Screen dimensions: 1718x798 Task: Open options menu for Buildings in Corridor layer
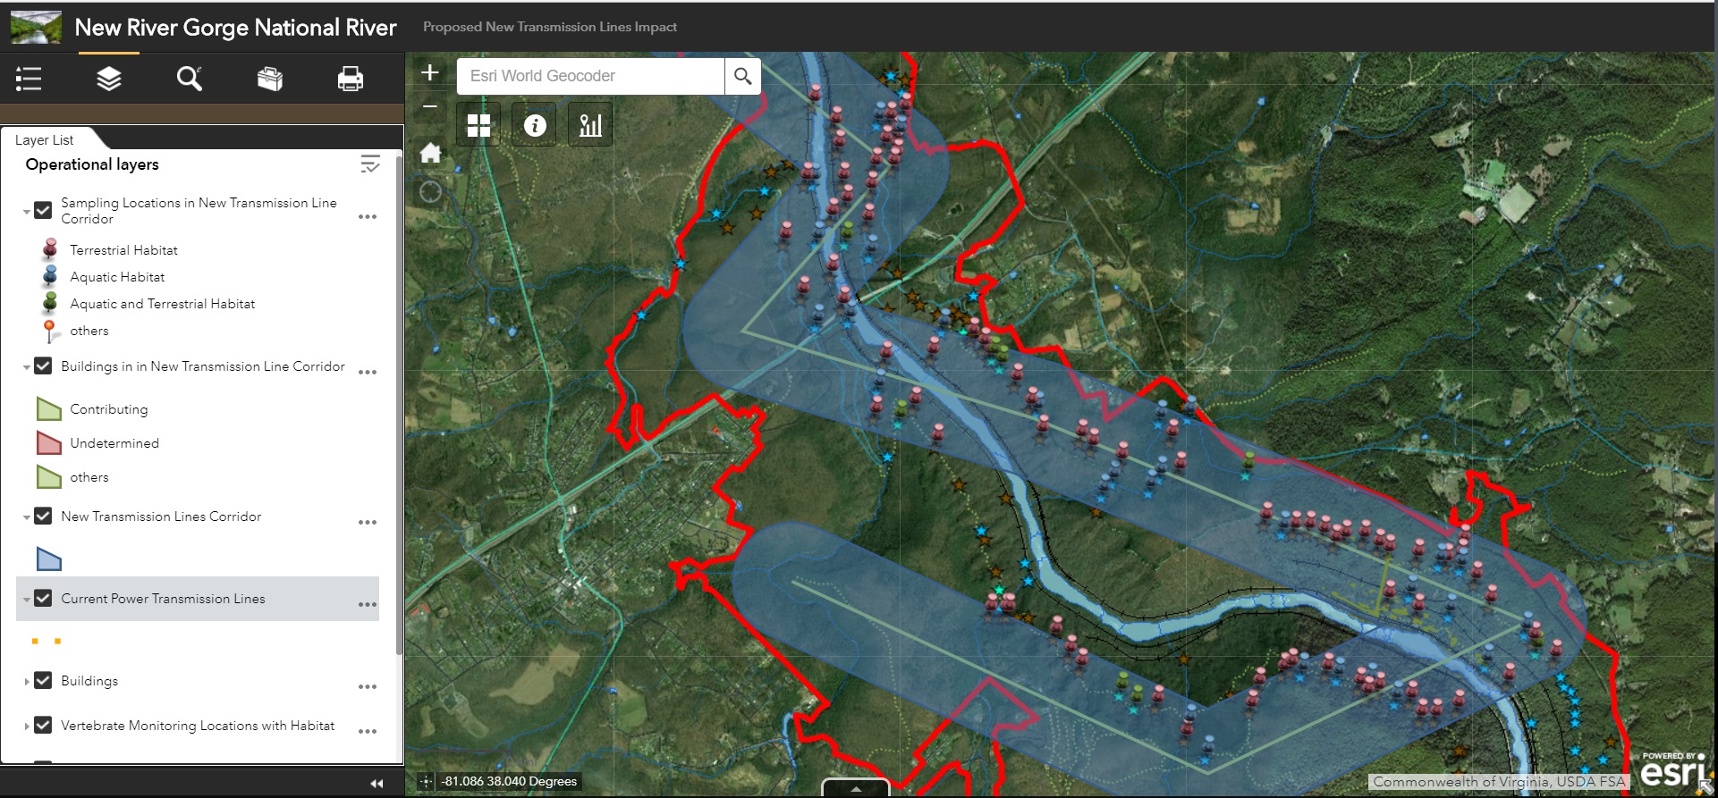pos(367,372)
